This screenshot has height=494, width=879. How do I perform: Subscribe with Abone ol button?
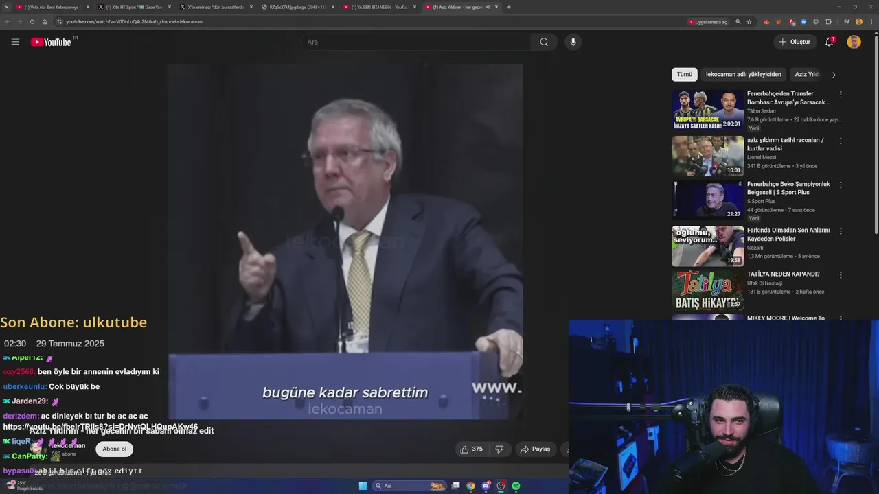coord(114,449)
